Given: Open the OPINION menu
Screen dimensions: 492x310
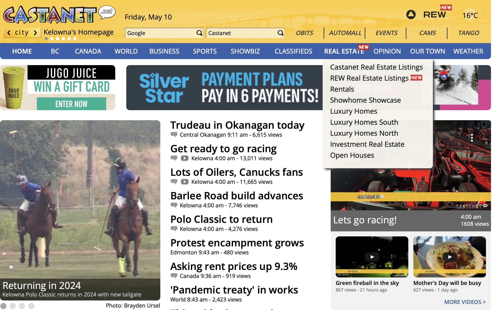Looking at the screenshot, I should coord(387,51).
